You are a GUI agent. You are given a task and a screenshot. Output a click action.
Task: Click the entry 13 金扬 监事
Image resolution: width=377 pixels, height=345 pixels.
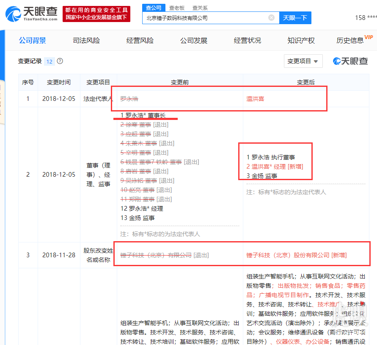138,218
